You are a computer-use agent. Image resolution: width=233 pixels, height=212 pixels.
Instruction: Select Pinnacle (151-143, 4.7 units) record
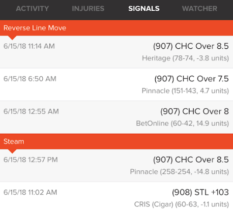[x=185, y=90]
